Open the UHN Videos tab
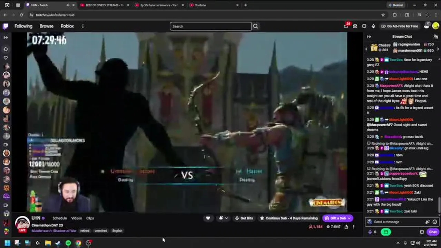The width and height of the screenshot is (441, 248). 76,218
